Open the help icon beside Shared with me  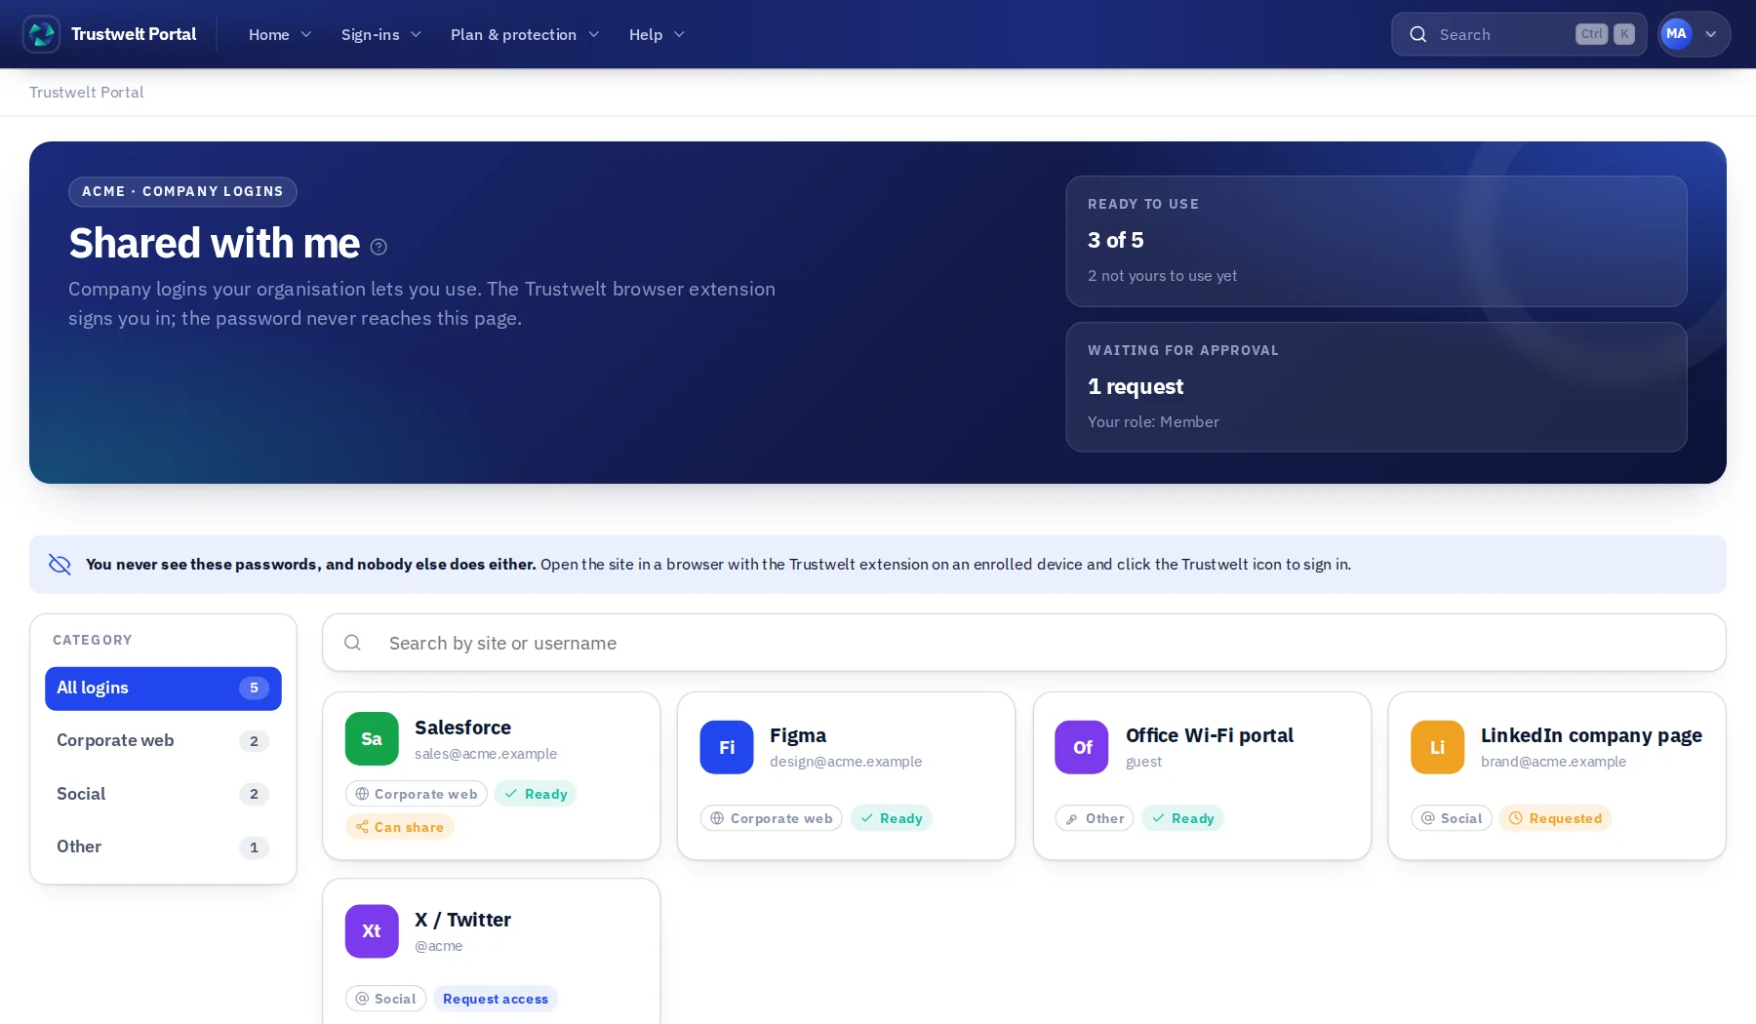tap(379, 247)
